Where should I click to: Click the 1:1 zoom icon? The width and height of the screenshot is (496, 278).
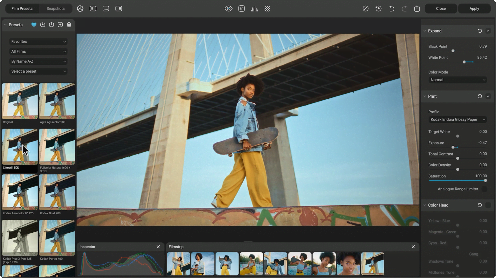pyautogui.click(x=242, y=9)
